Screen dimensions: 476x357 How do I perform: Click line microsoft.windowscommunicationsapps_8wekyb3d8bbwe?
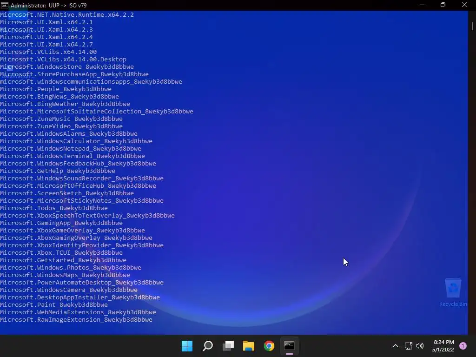[x=91, y=82]
